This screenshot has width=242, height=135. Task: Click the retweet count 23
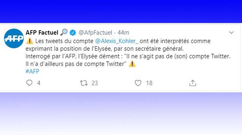[x=95, y=83]
